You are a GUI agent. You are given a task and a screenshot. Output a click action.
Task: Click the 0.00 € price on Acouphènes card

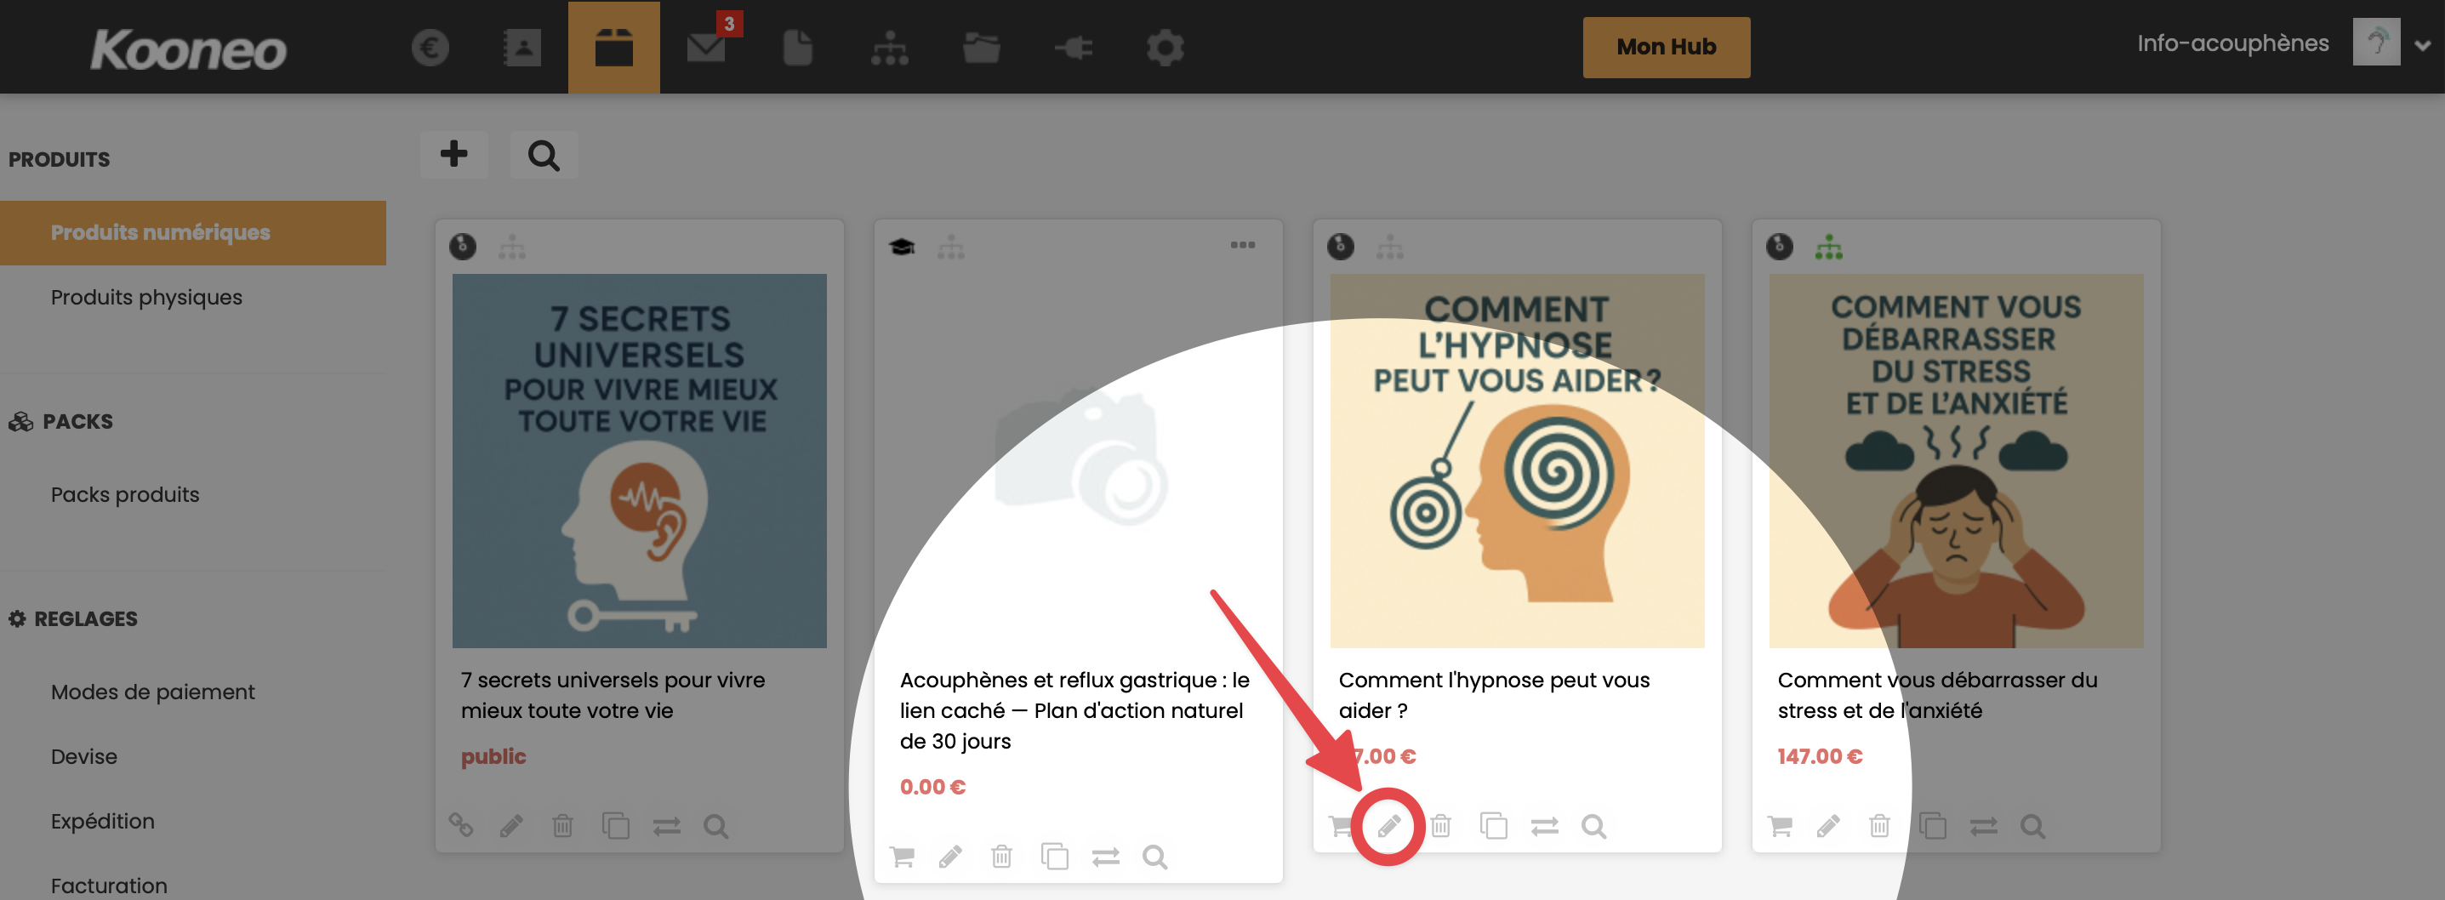pos(932,787)
